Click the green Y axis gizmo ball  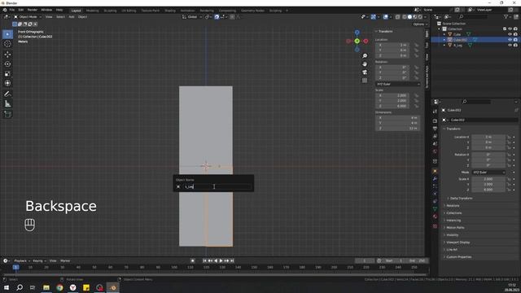pos(357,42)
